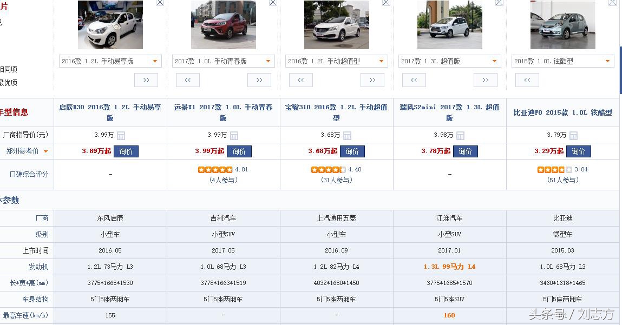Open the white 启辰R30 car photo
The image size is (622, 325).
pyautogui.click(x=110, y=24)
